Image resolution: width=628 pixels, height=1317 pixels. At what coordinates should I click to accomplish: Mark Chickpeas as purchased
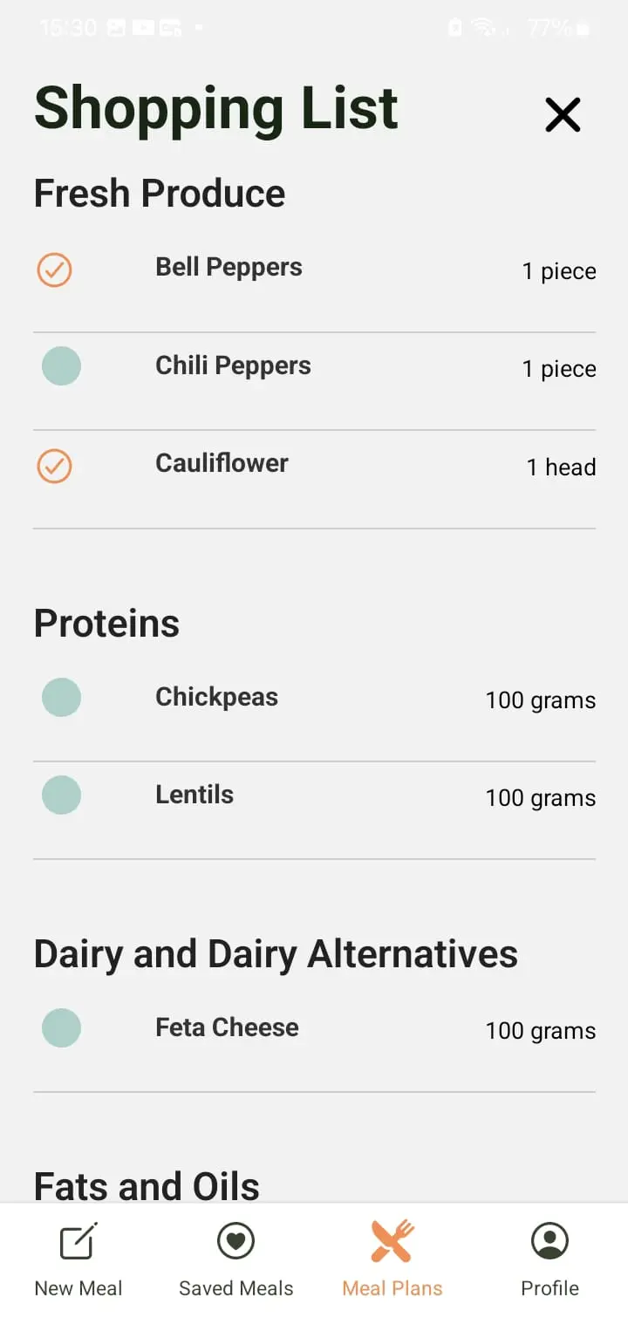pyautogui.click(x=61, y=698)
